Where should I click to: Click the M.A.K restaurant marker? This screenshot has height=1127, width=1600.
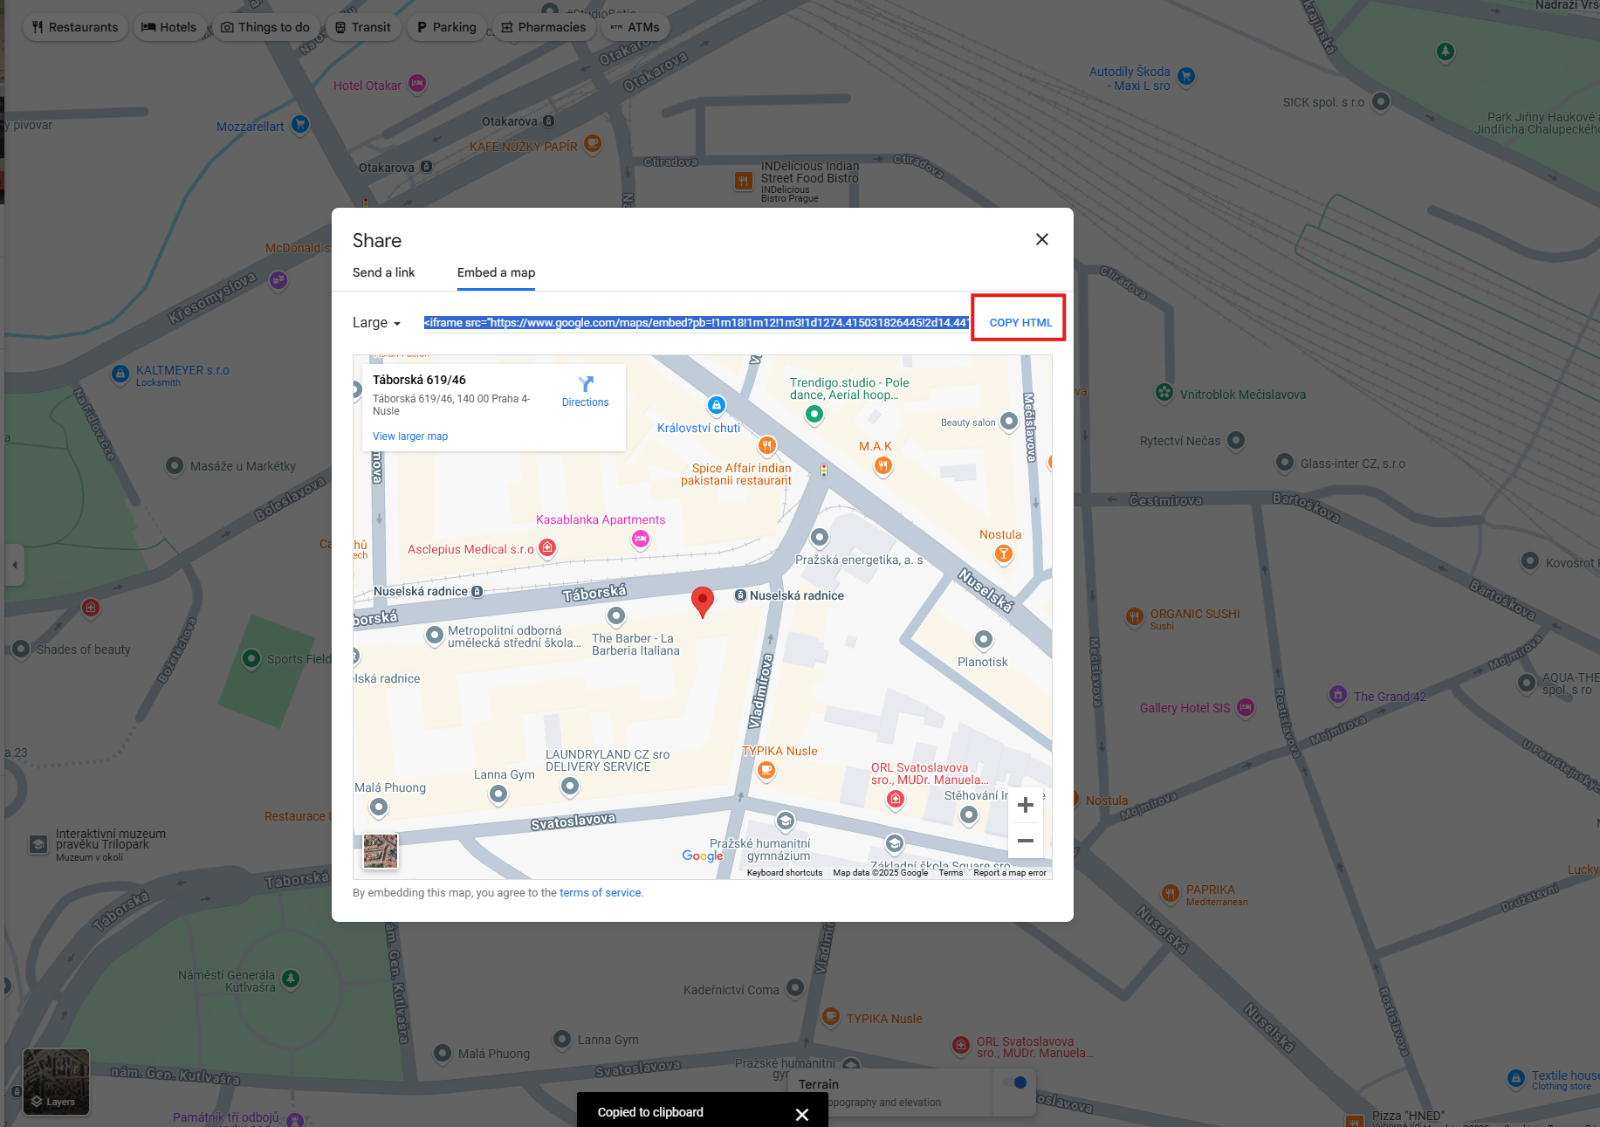[x=883, y=466]
